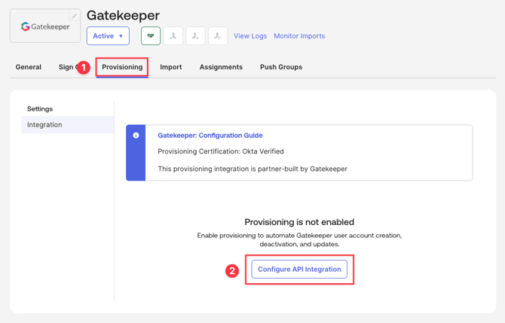Click the pencil edit icon on logo
The width and height of the screenshot is (505, 323).
(74, 16)
